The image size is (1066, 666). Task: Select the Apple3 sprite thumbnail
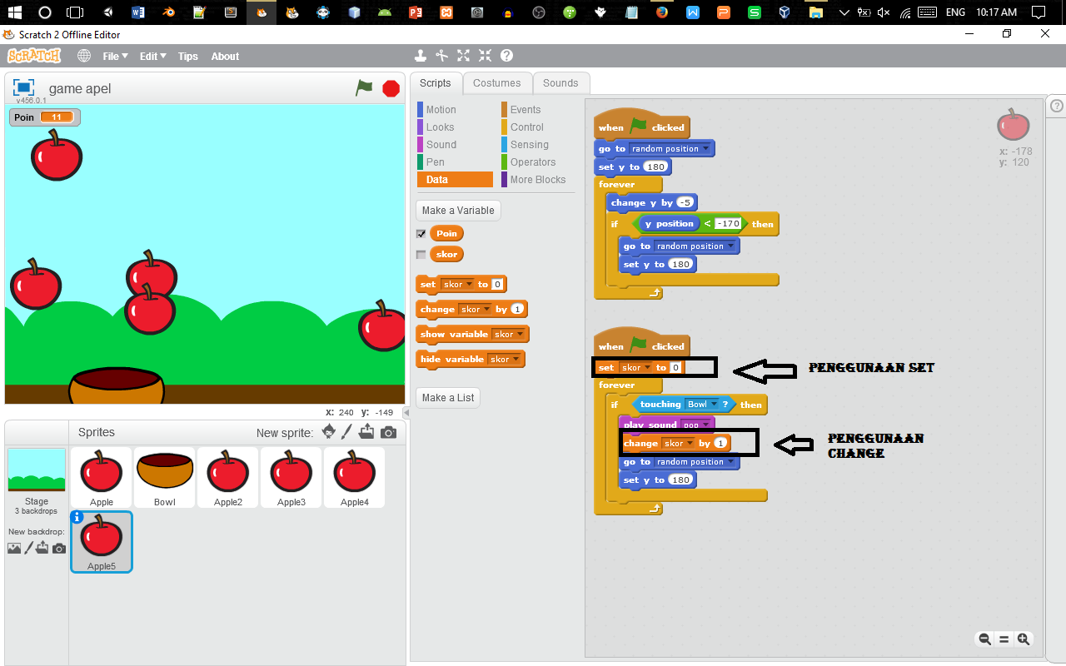(291, 477)
